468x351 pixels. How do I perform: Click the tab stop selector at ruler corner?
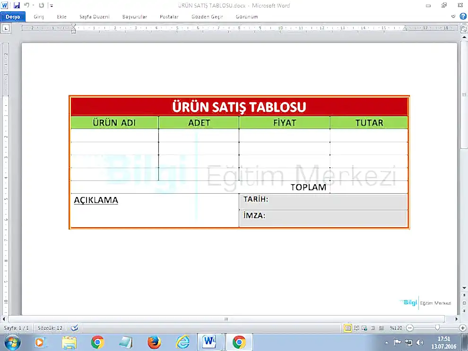coord(6,28)
